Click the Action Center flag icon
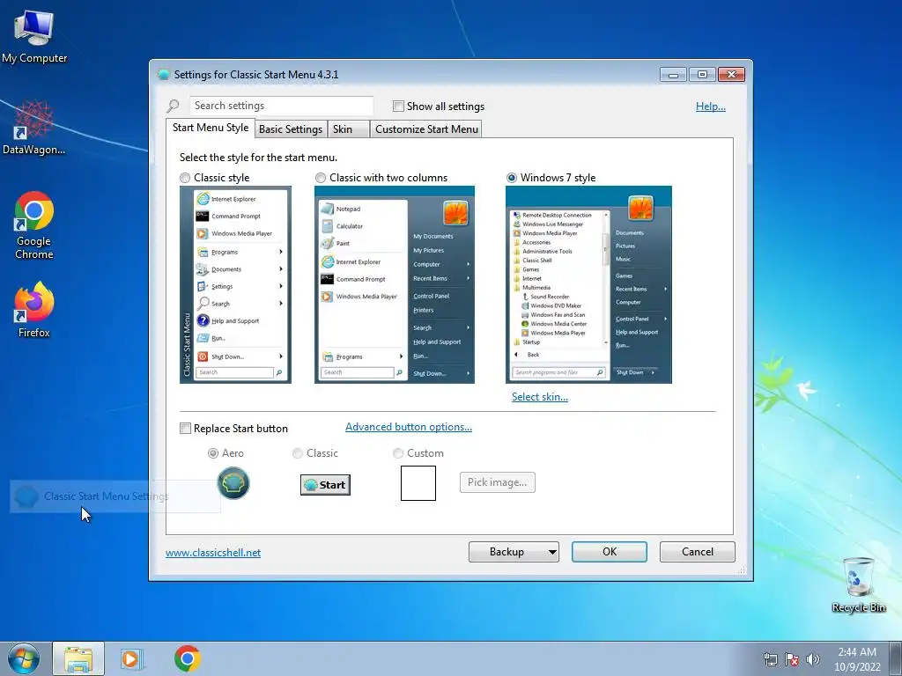This screenshot has width=902, height=676. pyautogui.click(x=792, y=659)
